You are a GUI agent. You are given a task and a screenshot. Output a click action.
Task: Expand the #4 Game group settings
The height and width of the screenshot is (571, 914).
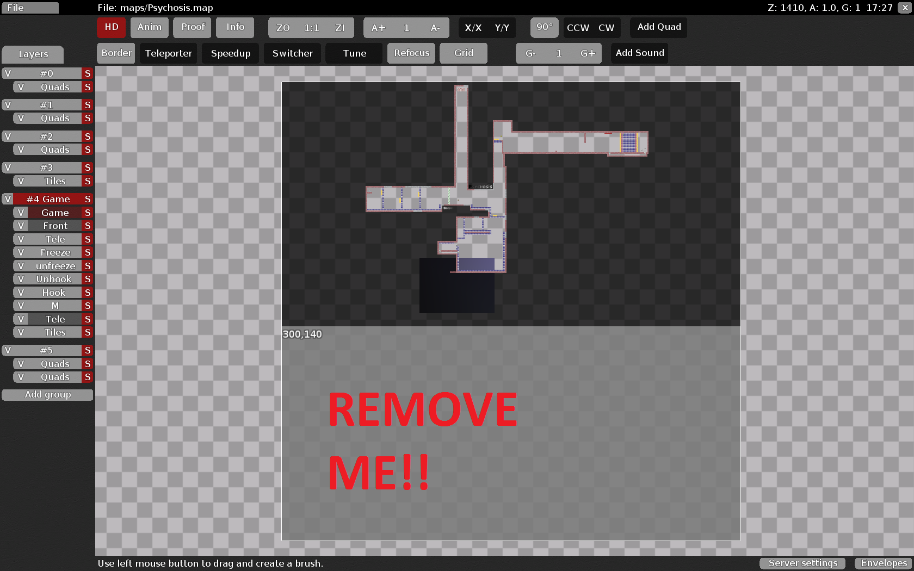click(x=48, y=199)
